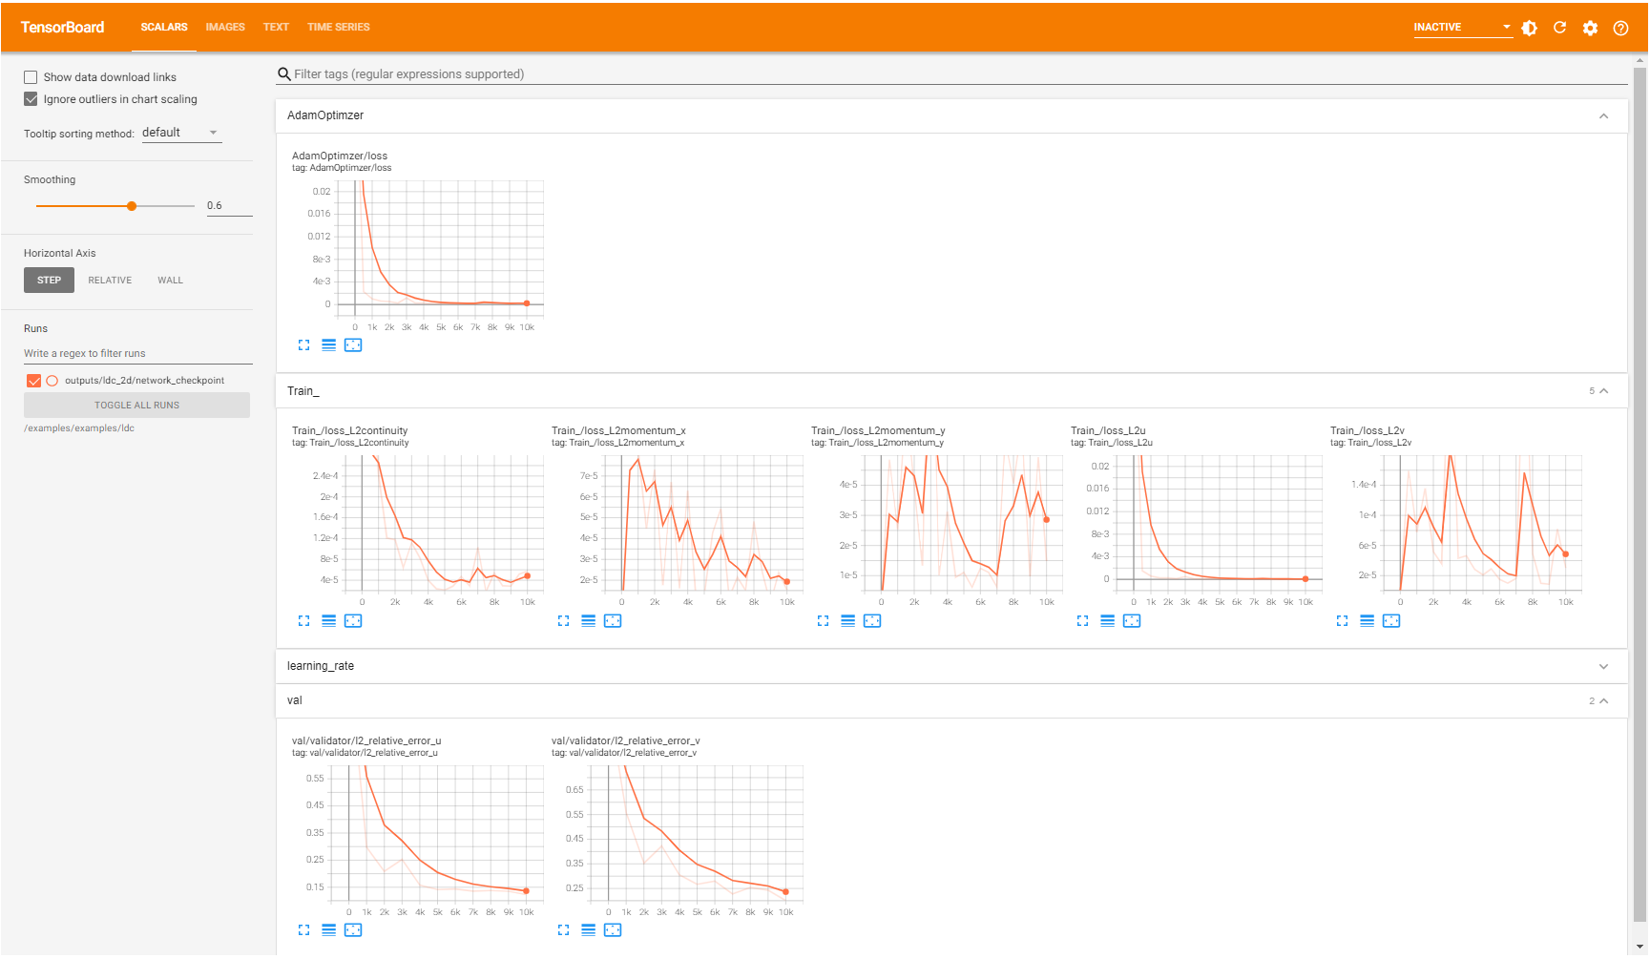The height and width of the screenshot is (959, 1650).
Task: Fit Train_/loss_L2momentum_x chart domain to data
Action: point(614,620)
